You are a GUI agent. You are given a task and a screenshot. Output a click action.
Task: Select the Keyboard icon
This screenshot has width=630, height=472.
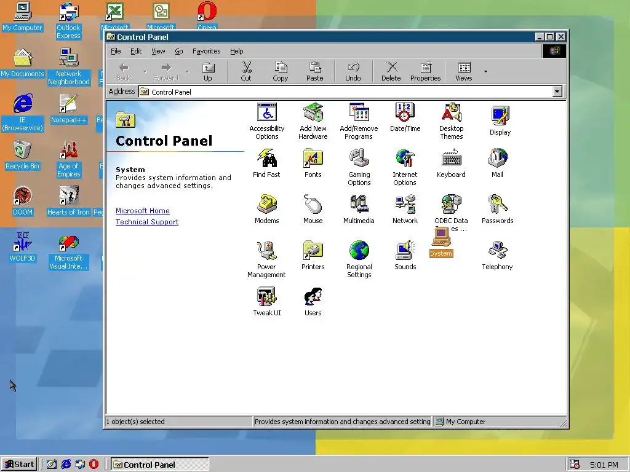(x=451, y=163)
